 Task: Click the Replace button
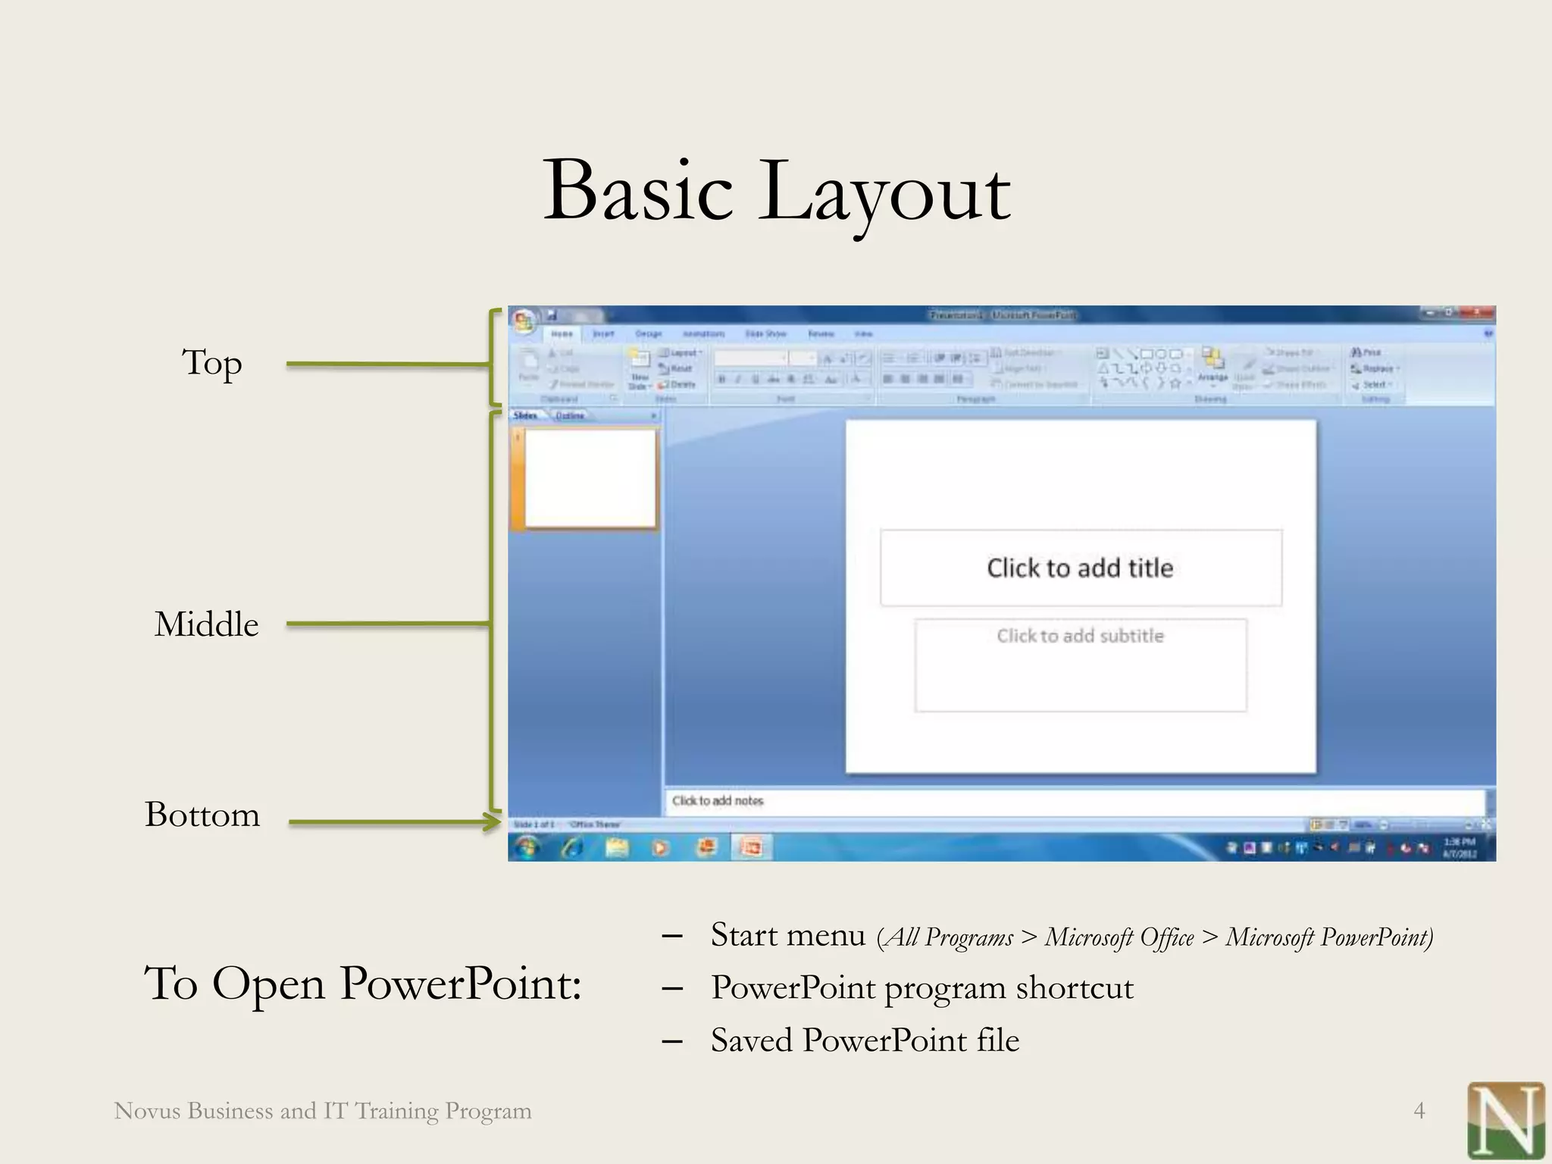click(x=1375, y=369)
